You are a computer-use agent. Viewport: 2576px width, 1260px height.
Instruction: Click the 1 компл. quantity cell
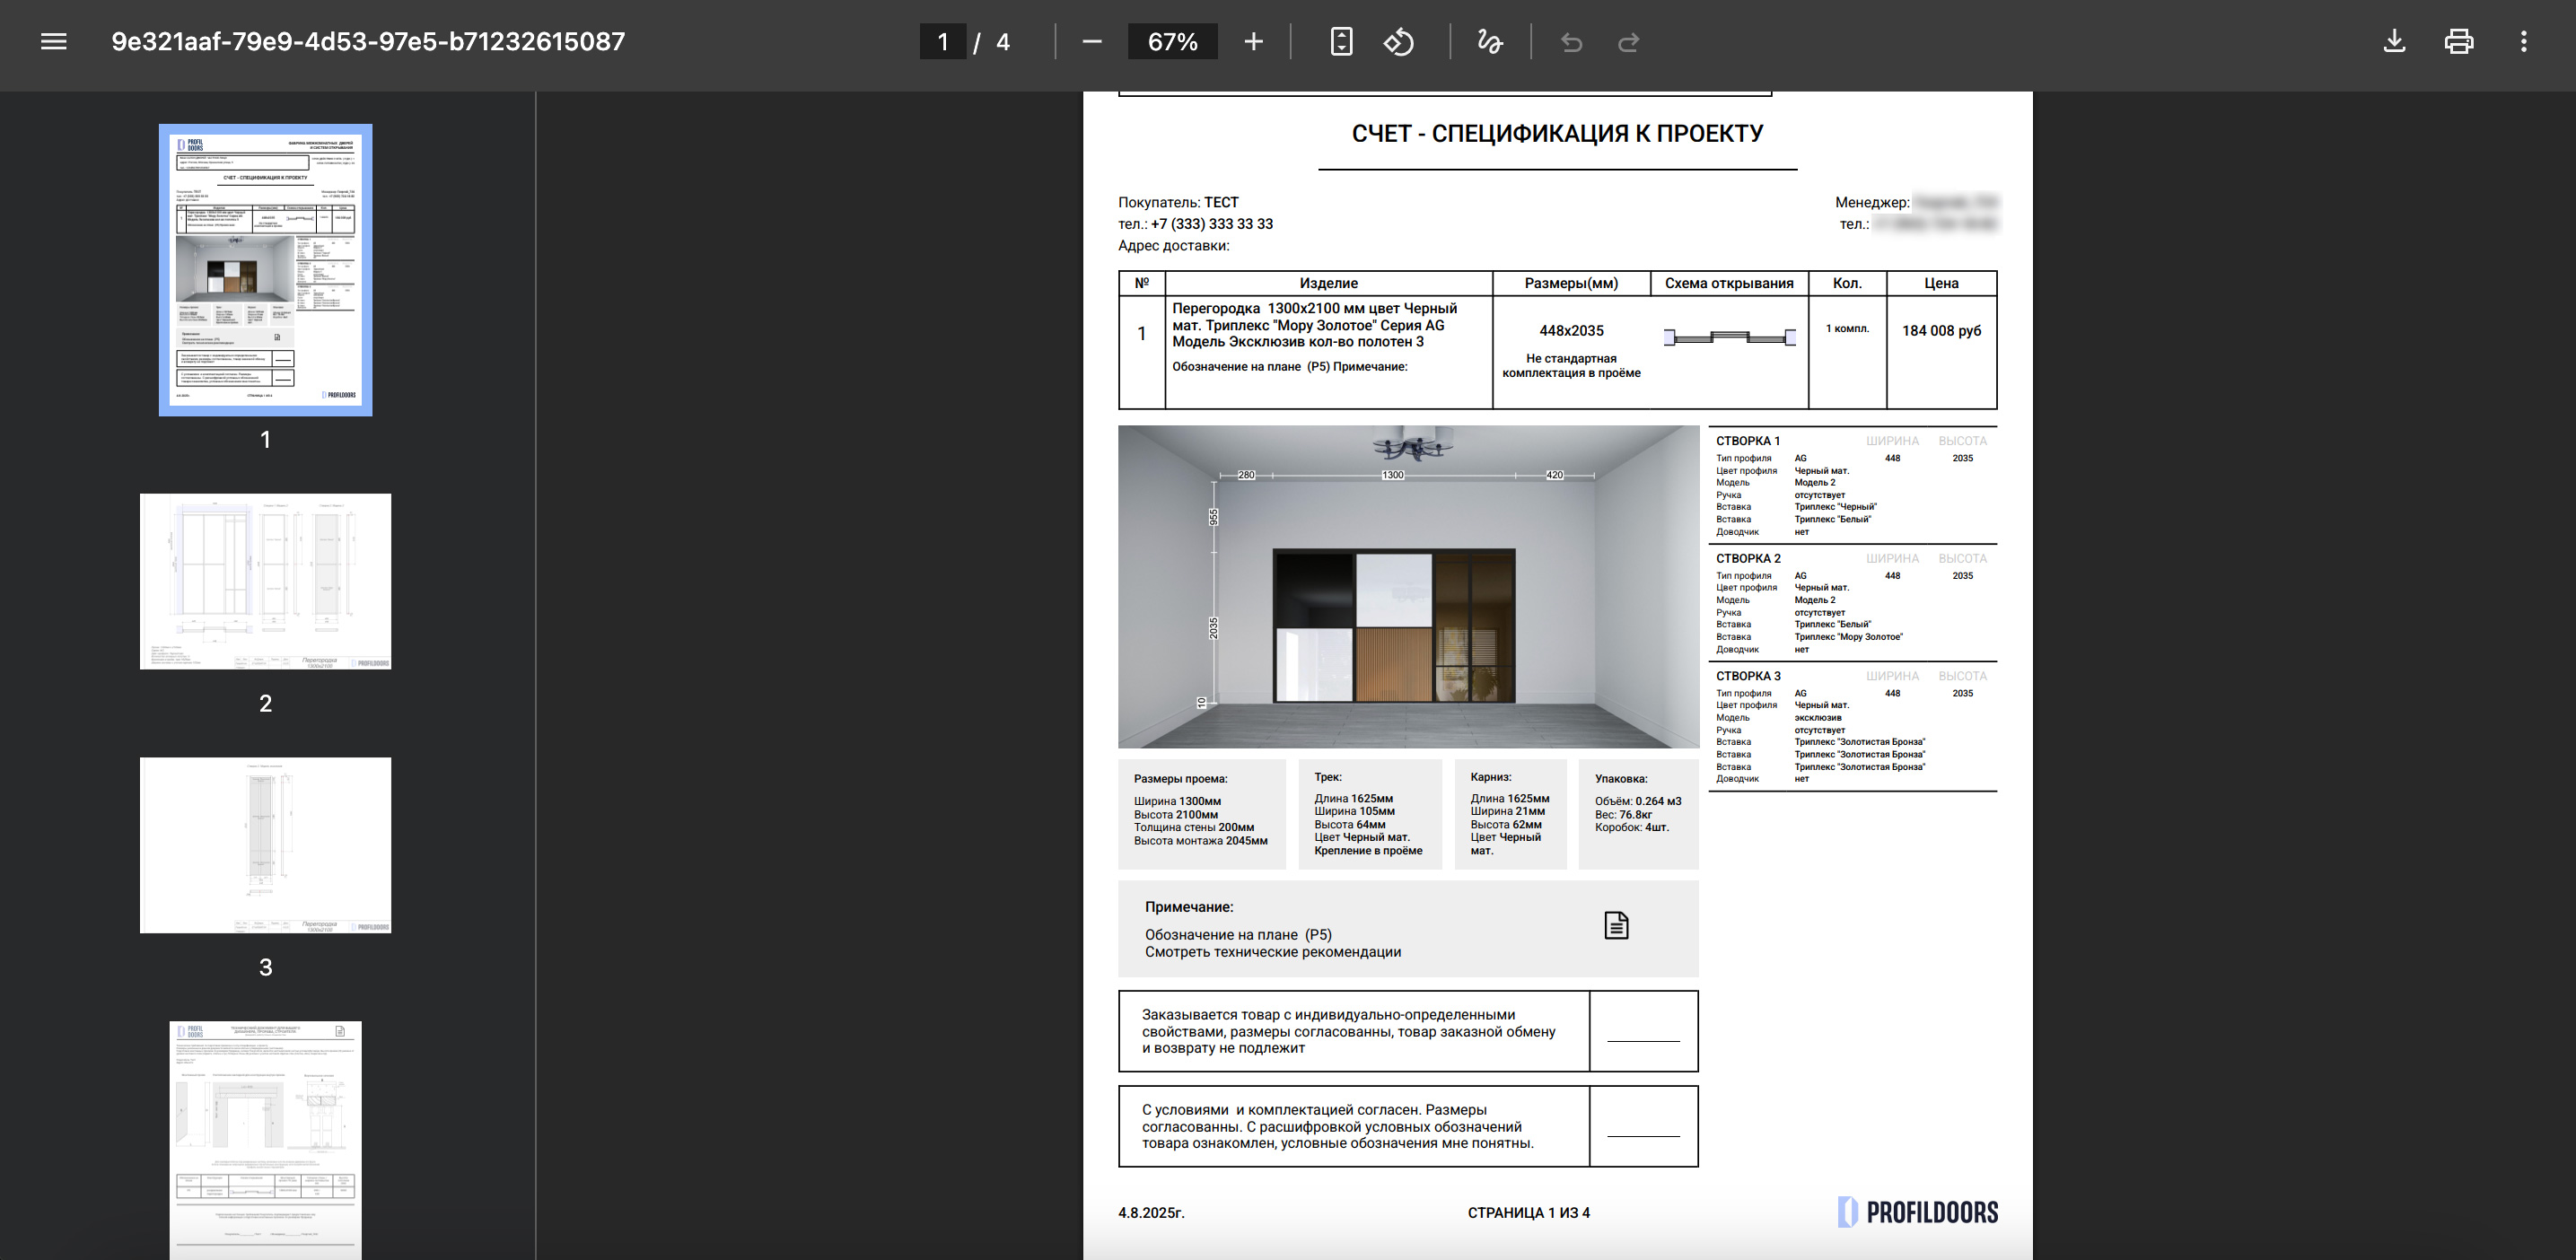(1847, 329)
